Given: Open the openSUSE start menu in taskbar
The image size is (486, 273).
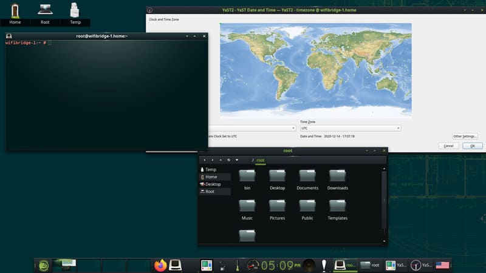Looking at the screenshot, I should click(x=44, y=265).
